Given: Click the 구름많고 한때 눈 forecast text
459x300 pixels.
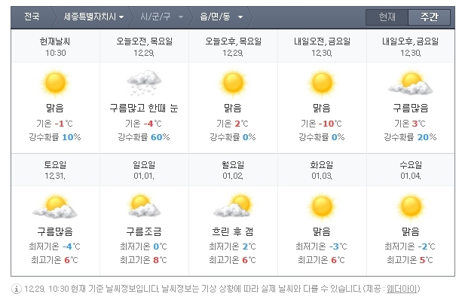Looking at the screenshot, I should (x=144, y=108).
